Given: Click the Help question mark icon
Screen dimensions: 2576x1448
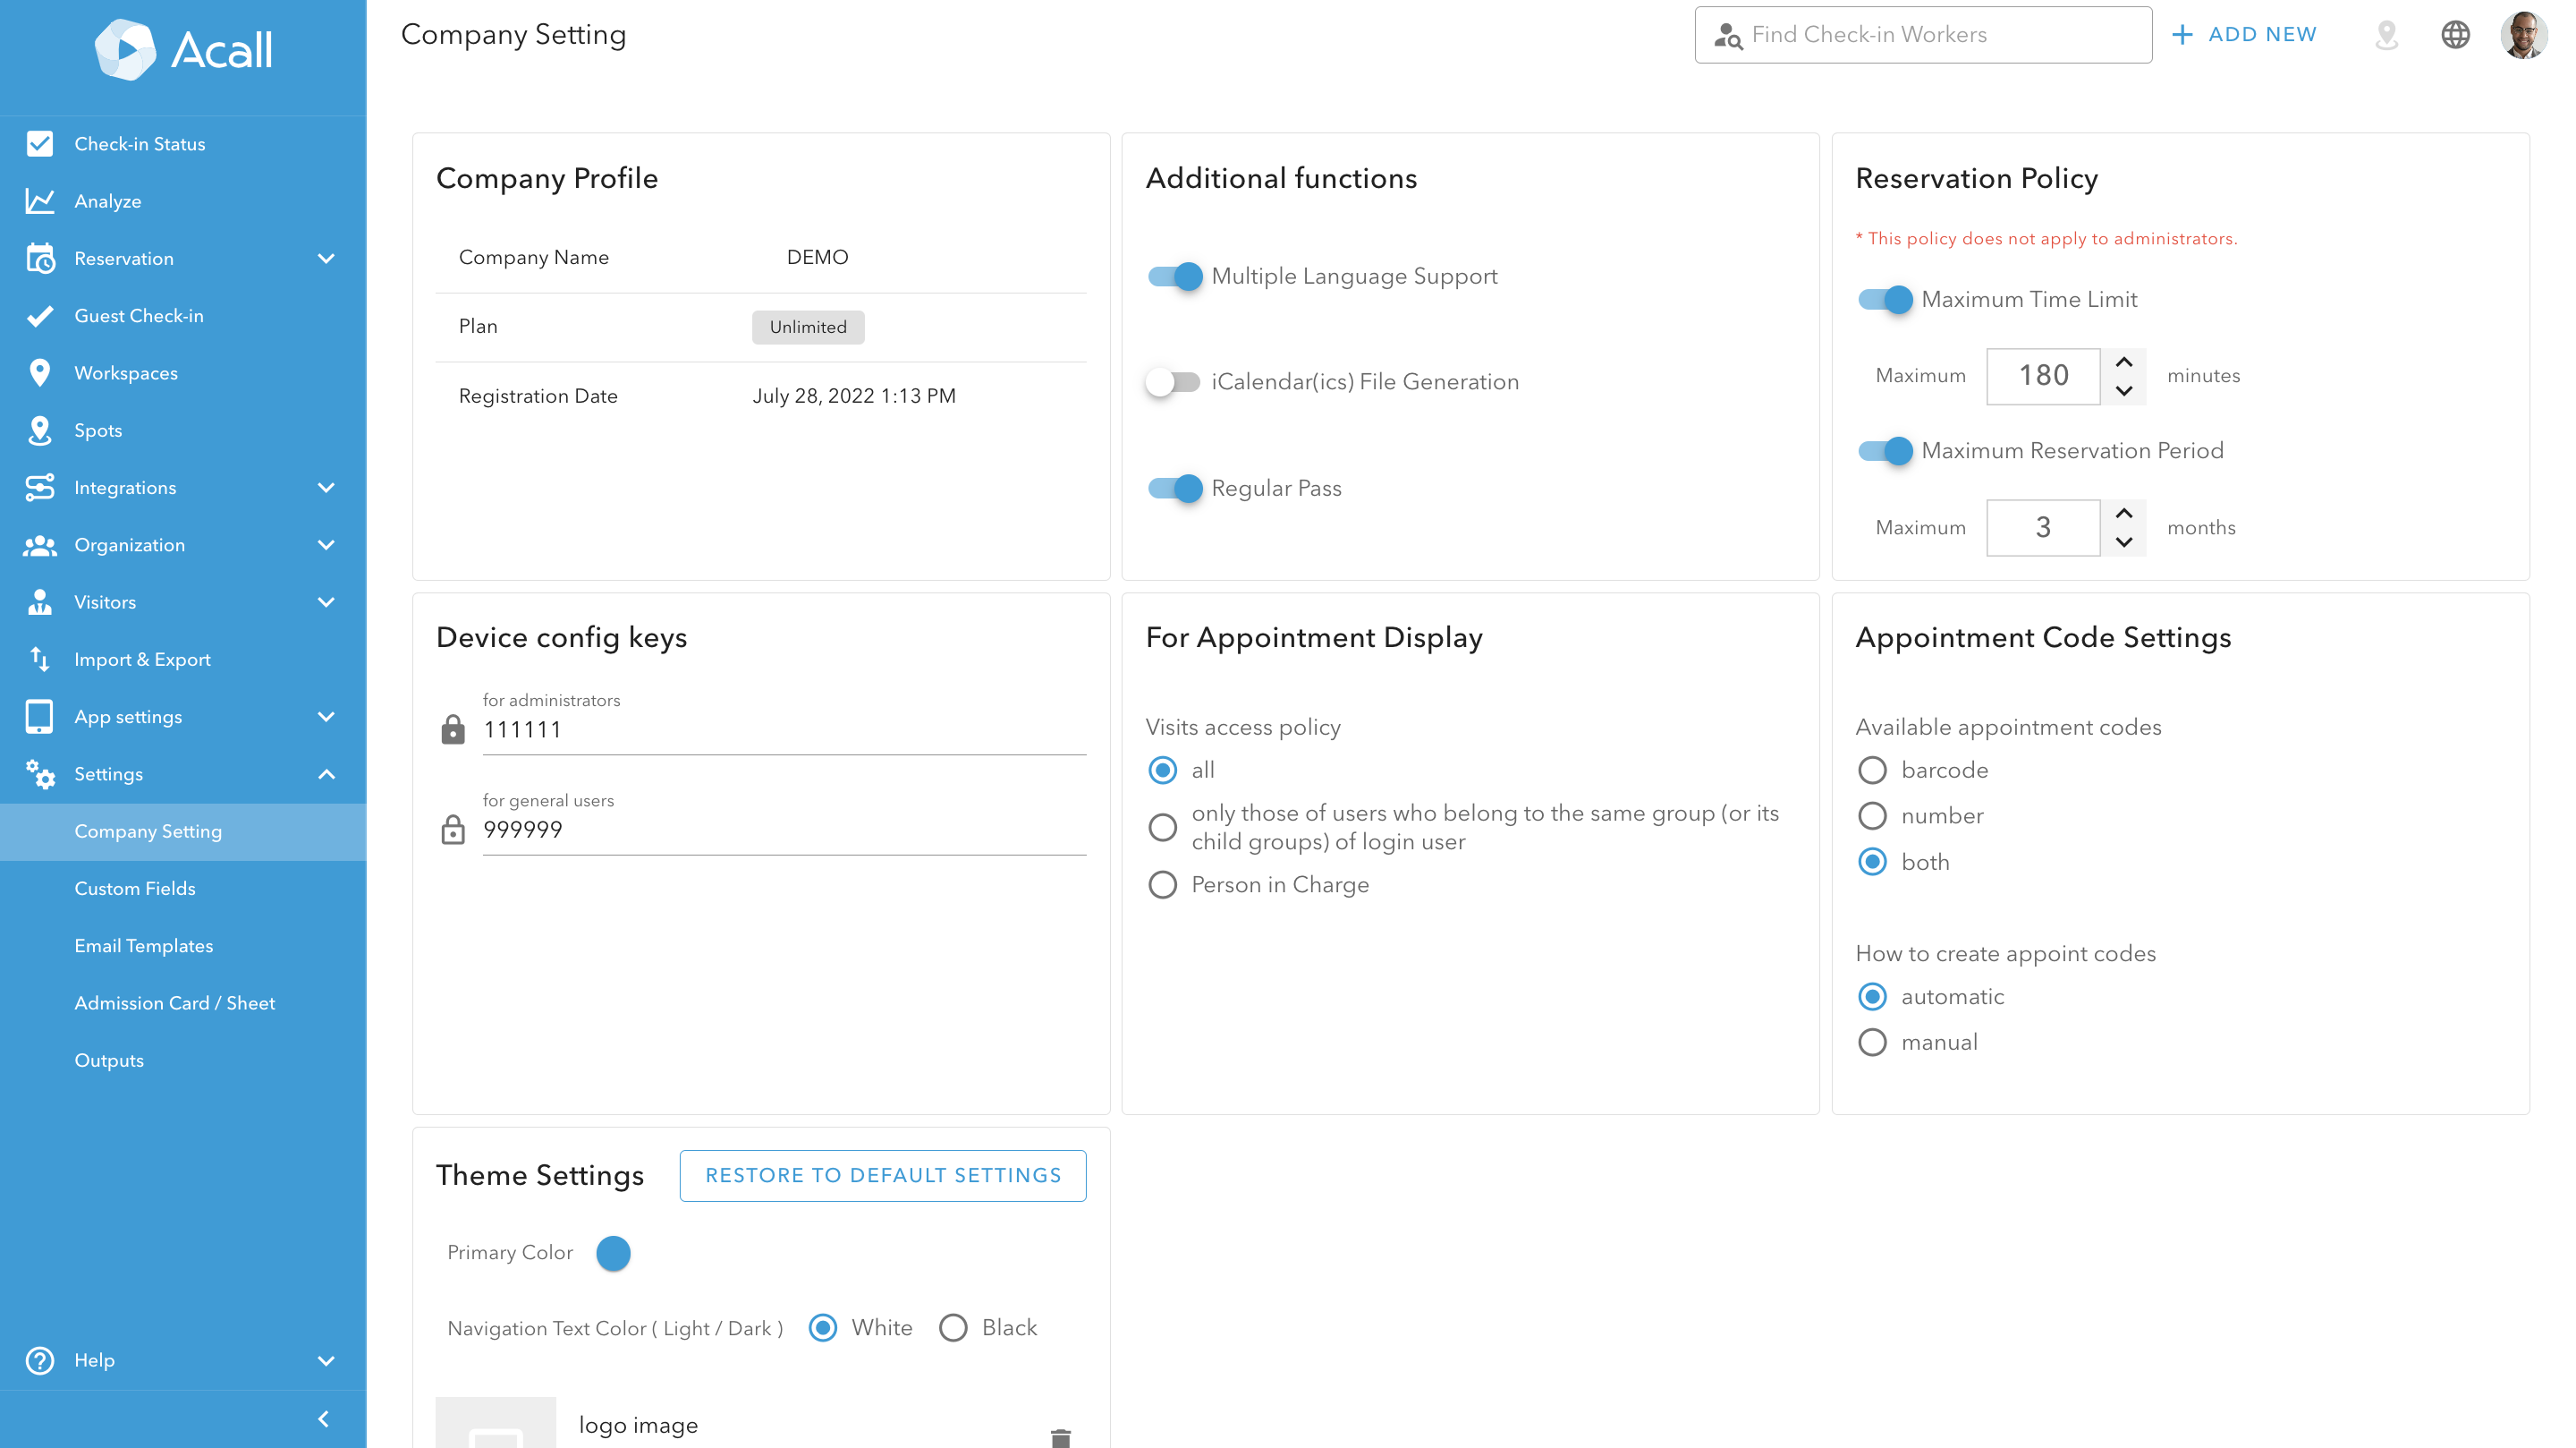Looking at the screenshot, I should pyautogui.click(x=40, y=1360).
